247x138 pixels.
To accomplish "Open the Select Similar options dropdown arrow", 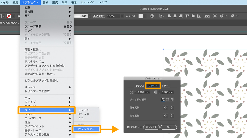I will [226, 16].
